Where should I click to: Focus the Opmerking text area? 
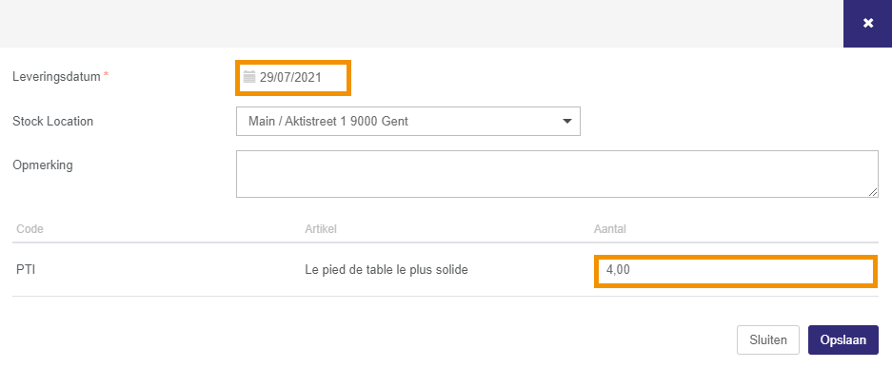coord(557,174)
